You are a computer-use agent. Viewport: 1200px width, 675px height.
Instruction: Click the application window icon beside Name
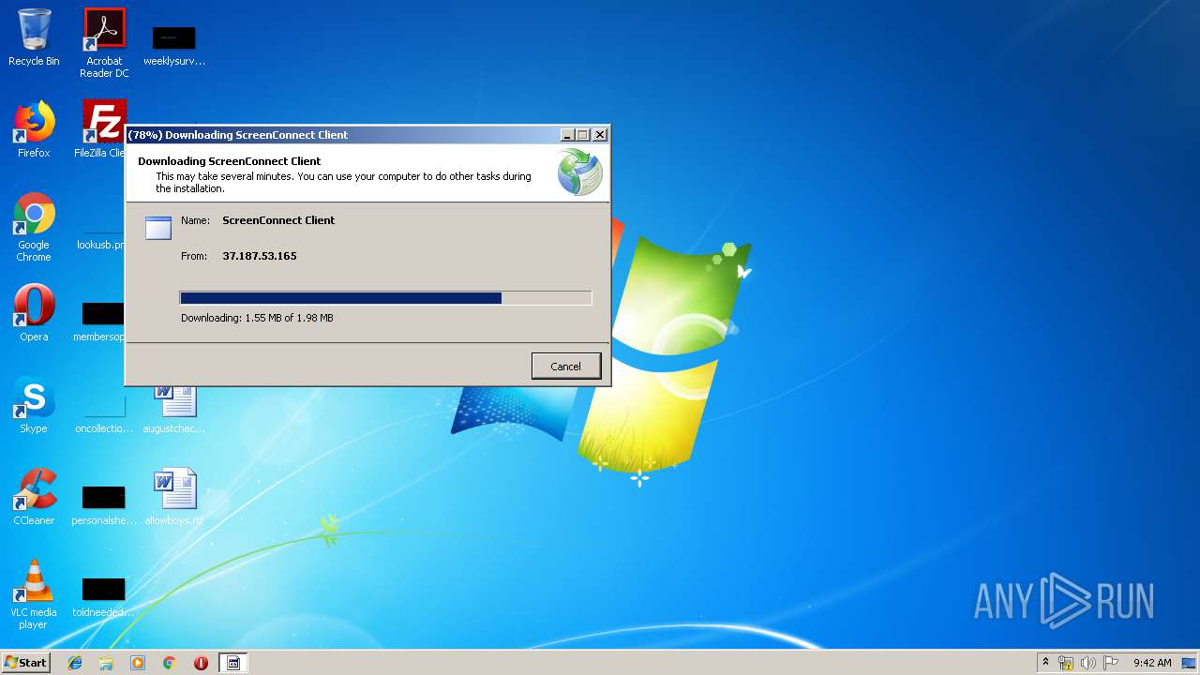pos(158,228)
